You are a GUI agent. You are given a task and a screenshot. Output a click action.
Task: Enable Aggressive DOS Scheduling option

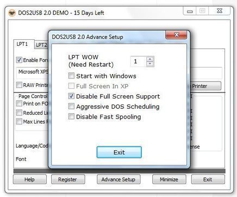click(71, 106)
